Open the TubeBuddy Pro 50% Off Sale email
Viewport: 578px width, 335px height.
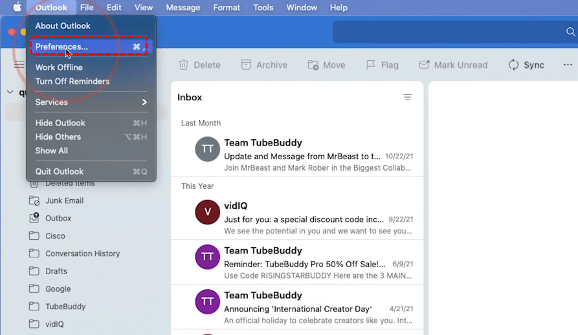point(297,262)
